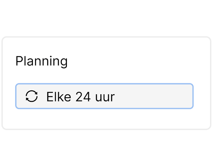213x152 pixels.
Task: Tap the repeat arrows icon in Planning field
Action: click(32, 96)
